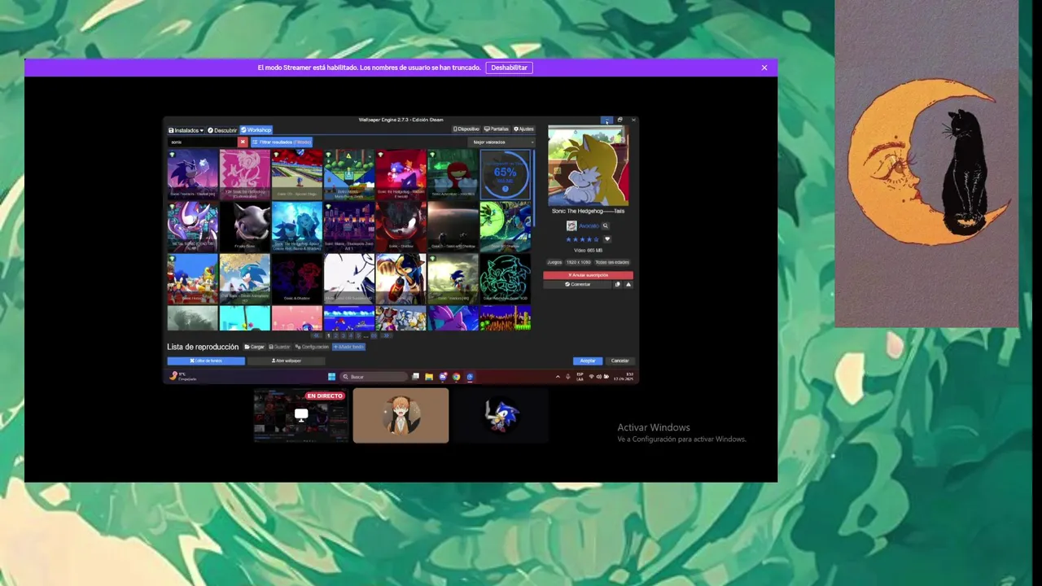Go to results page 1
1042x586 pixels.
(328, 335)
